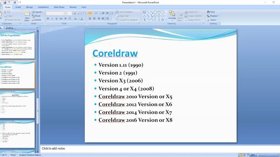Select the Rounded Rectangle shape
Screen dimensions: 280x157
point(163,12)
